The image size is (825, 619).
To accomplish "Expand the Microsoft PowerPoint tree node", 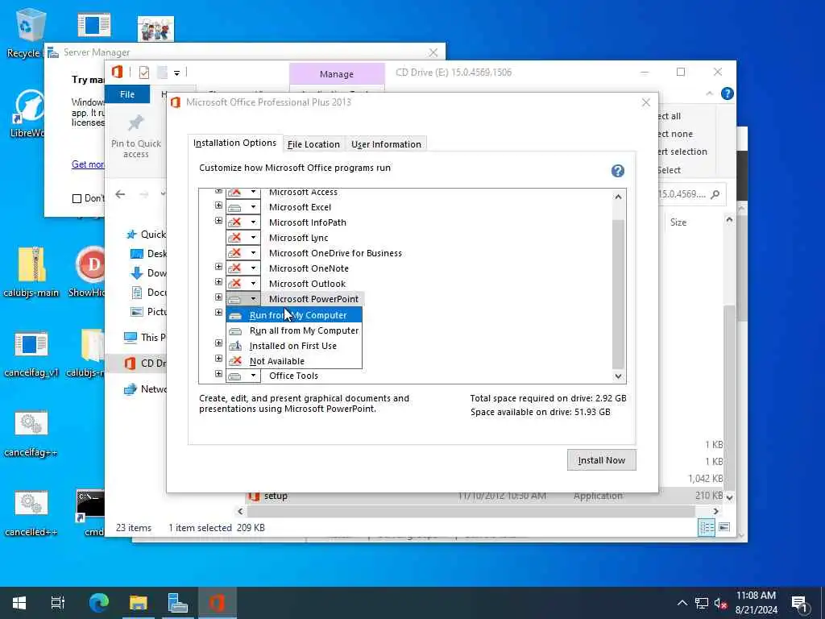I will [x=218, y=297].
